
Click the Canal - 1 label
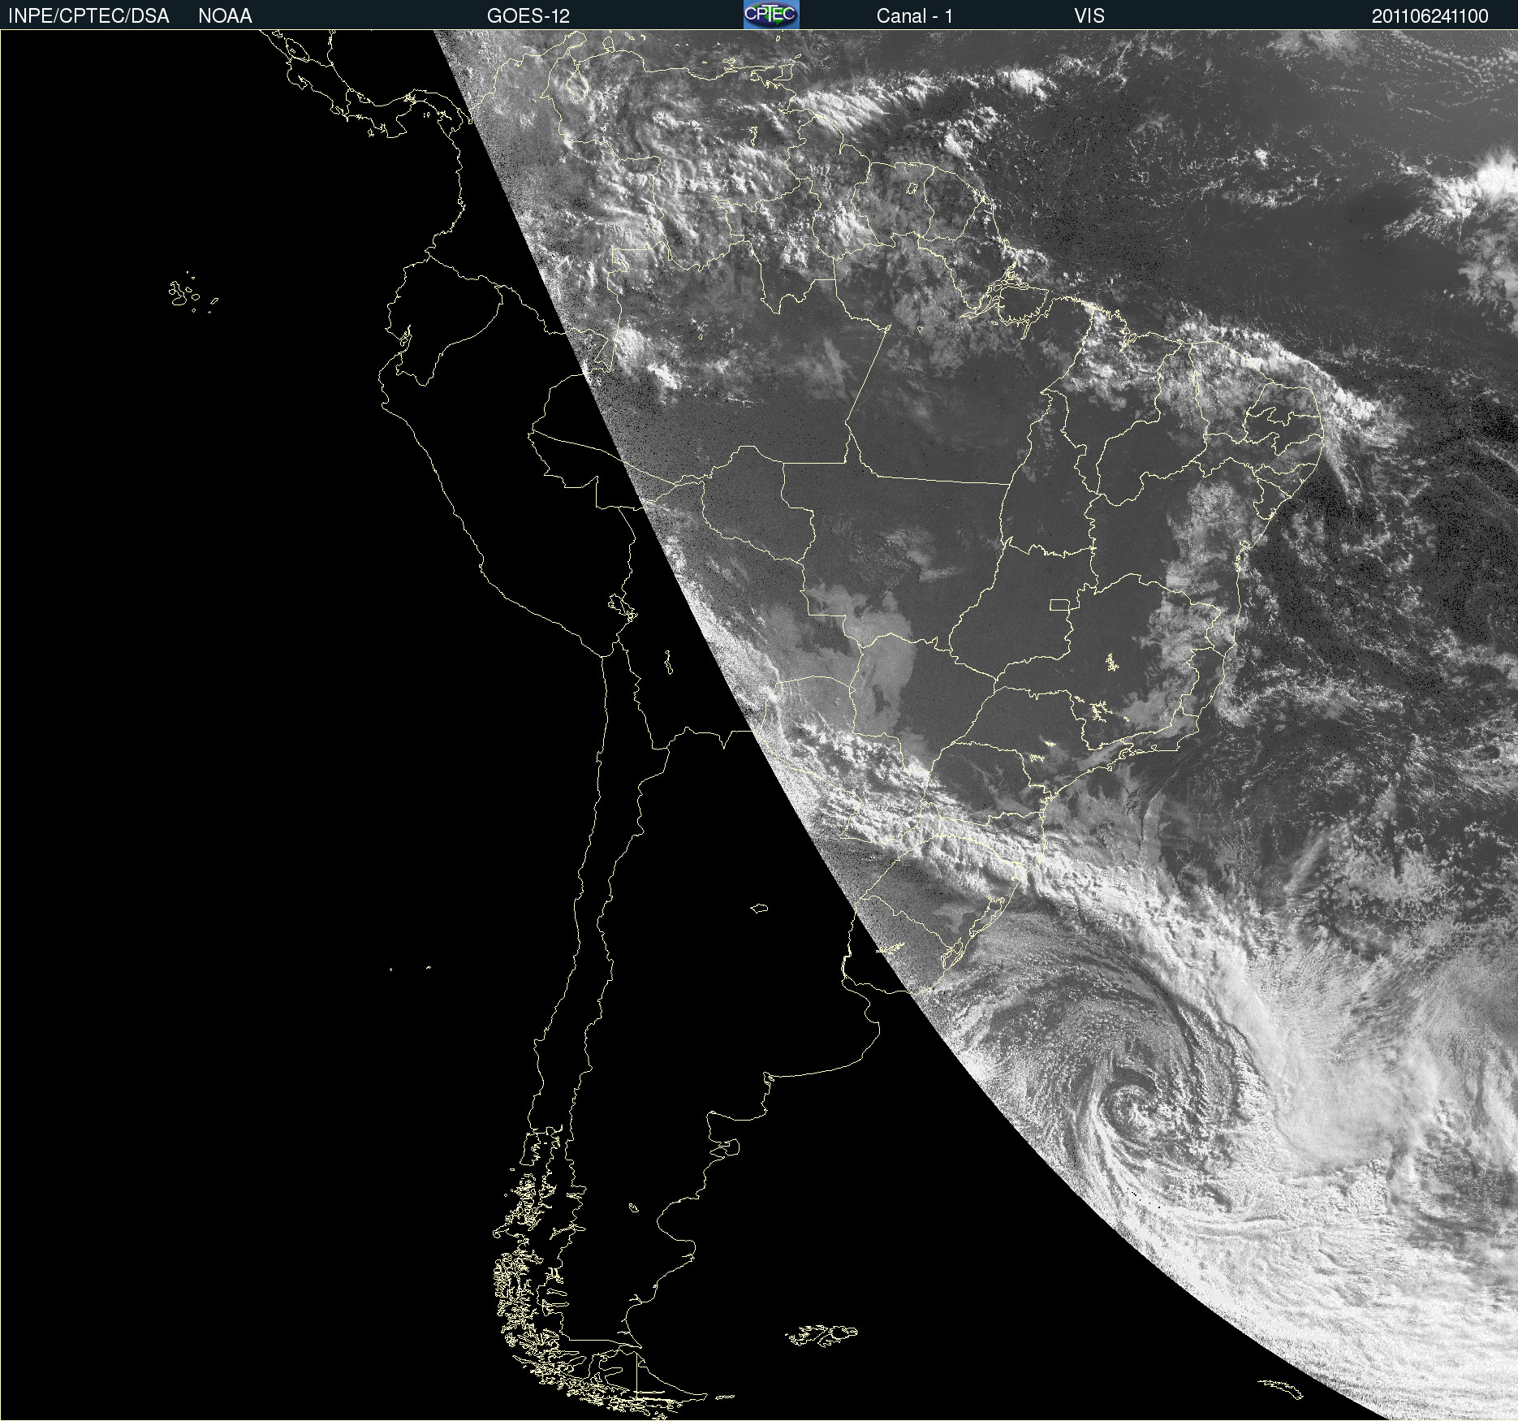(x=915, y=16)
